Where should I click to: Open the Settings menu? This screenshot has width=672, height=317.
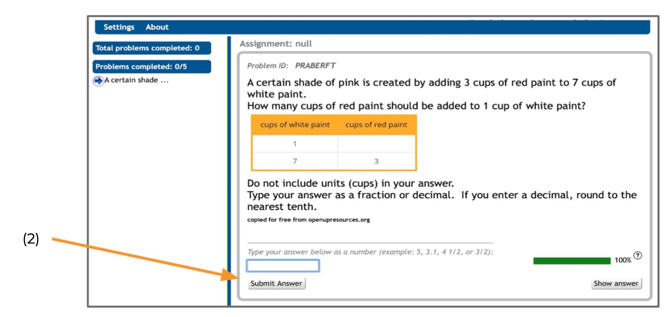(119, 27)
